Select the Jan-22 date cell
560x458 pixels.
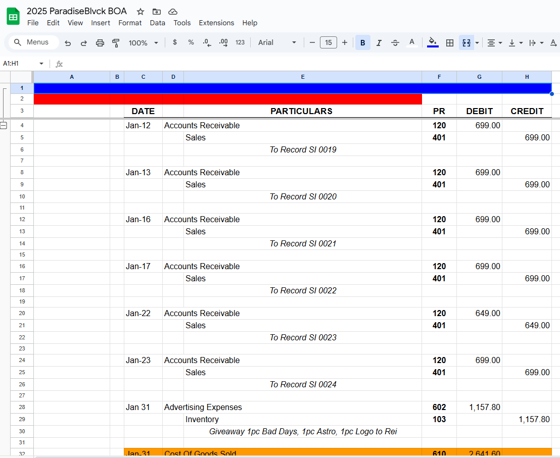coord(143,313)
